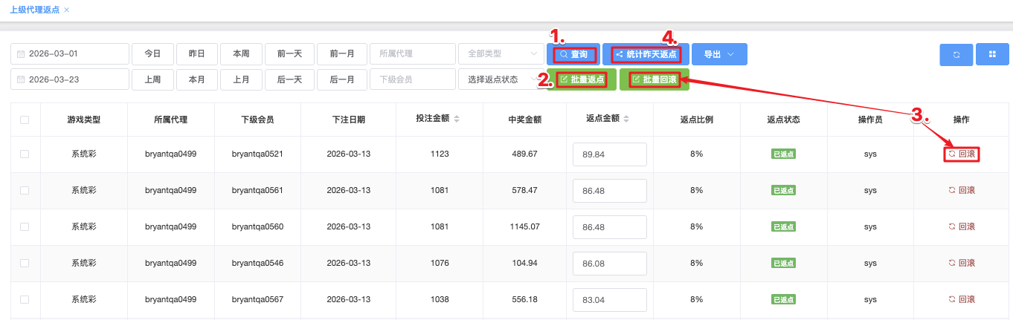Expand the 选择返点状态 dropdown
This screenshot has height=320, width=1013.
pos(500,79)
